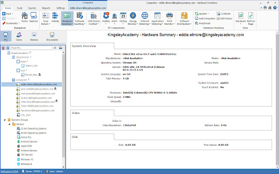Open the Reports ribbon tab
The image size is (279, 174).
pyautogui.click(x=46, y=8)
